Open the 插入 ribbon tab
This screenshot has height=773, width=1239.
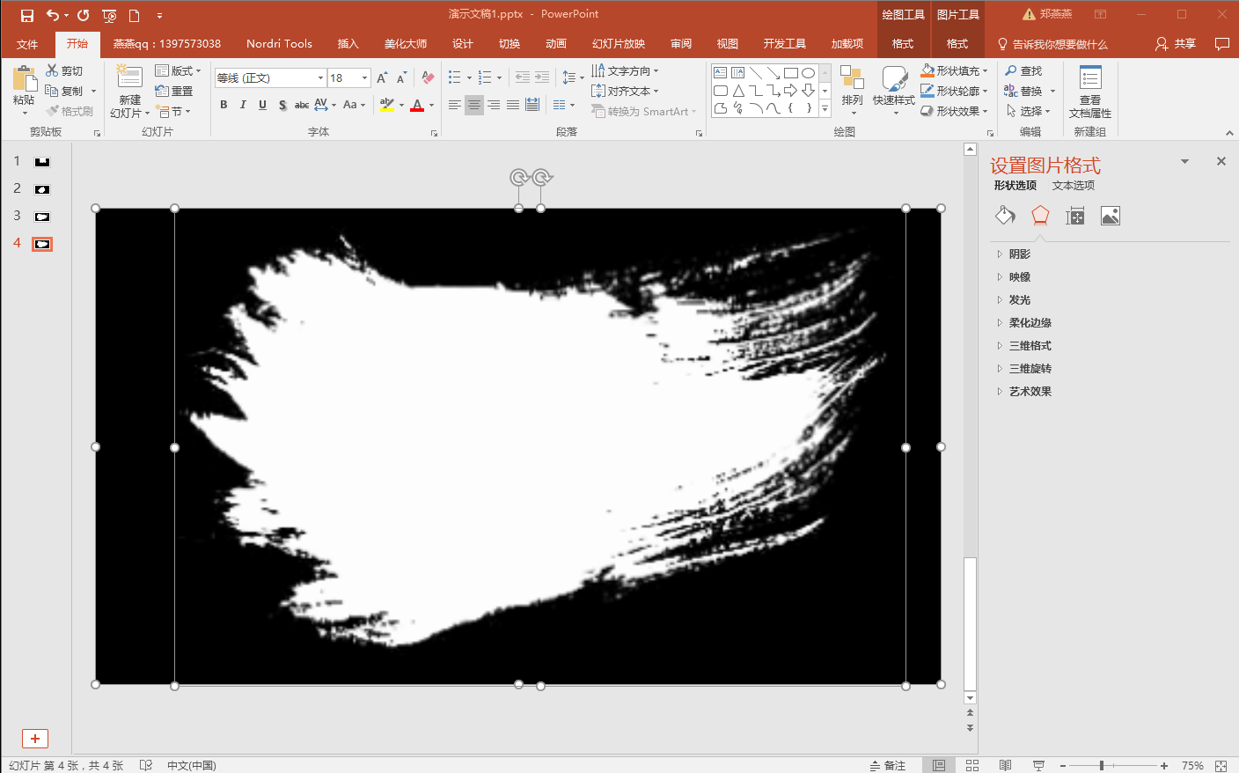click(x=347, y=43)
